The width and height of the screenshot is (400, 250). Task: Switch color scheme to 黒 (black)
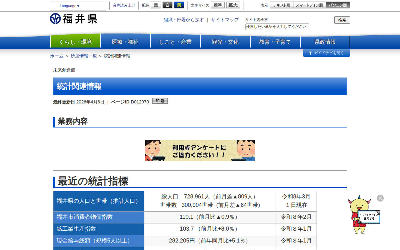[x=156, y=5]
